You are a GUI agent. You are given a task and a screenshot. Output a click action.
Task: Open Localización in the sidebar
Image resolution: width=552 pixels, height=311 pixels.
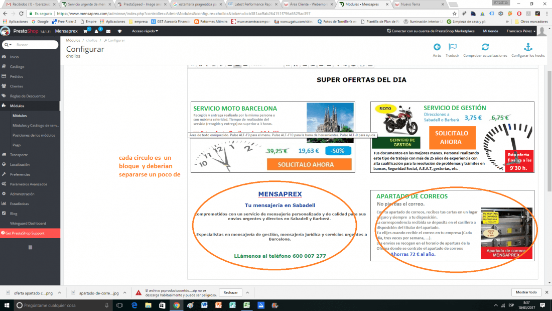click(x=20, y=165)
